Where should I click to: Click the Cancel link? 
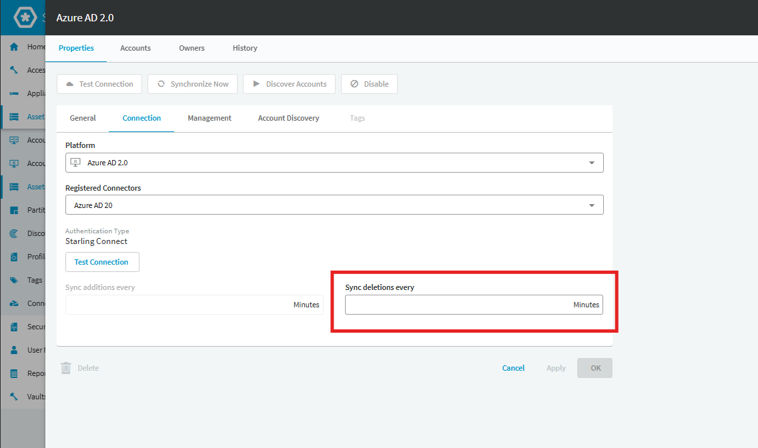pos(513,368)
